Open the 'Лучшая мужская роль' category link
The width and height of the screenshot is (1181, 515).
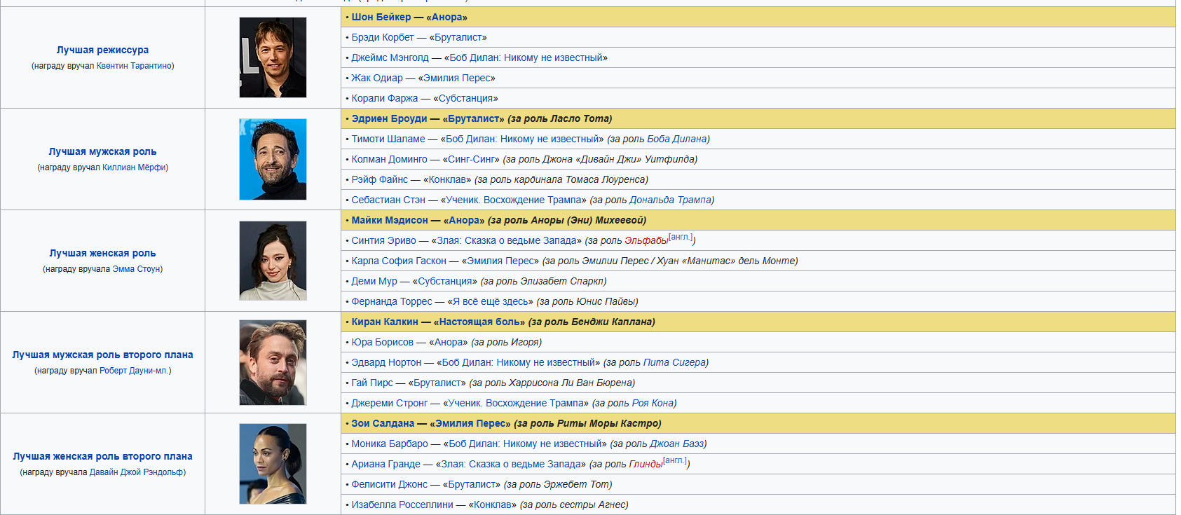click(102, 151)
